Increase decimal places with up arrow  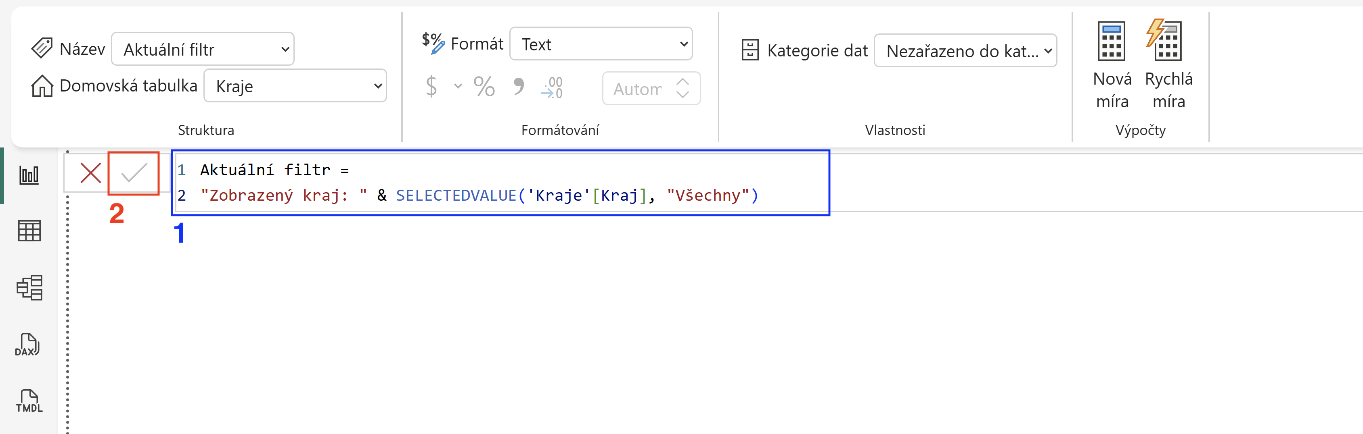pos(683,82)
